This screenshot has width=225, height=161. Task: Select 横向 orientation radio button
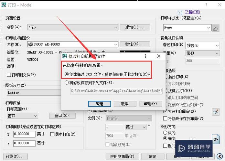pos(165,138)
